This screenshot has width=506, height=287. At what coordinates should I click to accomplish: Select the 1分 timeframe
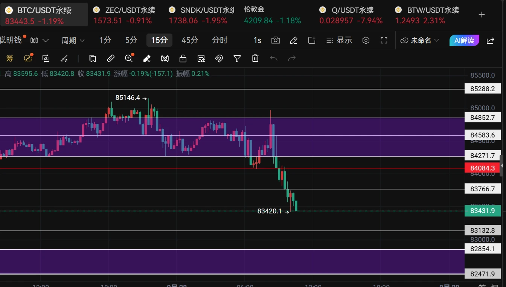pyautogui.click(x=105, y=40)
